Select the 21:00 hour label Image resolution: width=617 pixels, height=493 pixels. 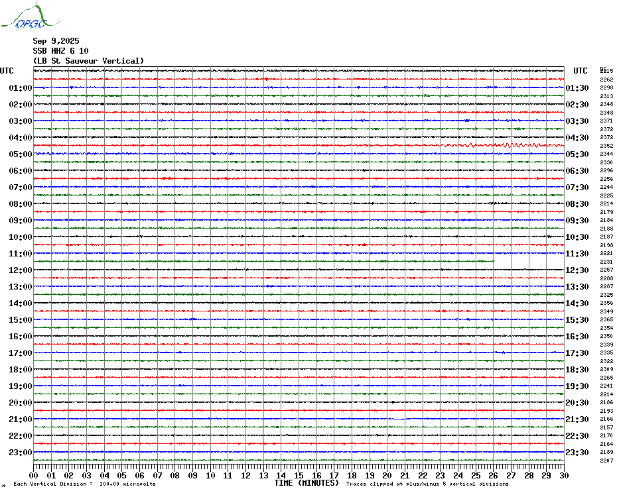click(21, 419)
